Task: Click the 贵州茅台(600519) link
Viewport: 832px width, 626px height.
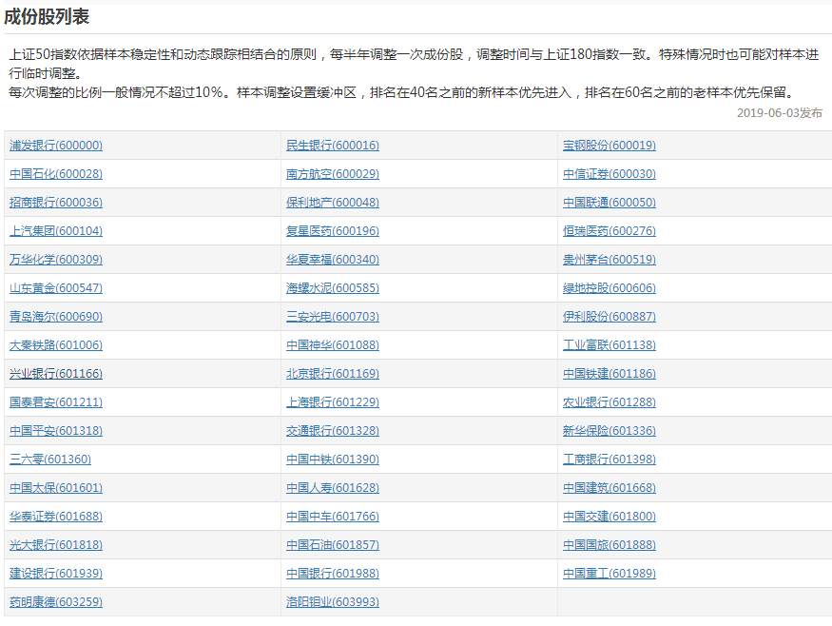Action: pyautogui.click(x=609, y=260)
